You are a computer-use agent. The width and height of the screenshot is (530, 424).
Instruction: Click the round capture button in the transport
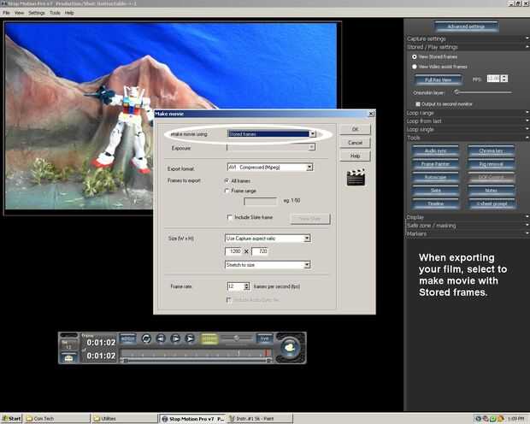coord(290,347)
